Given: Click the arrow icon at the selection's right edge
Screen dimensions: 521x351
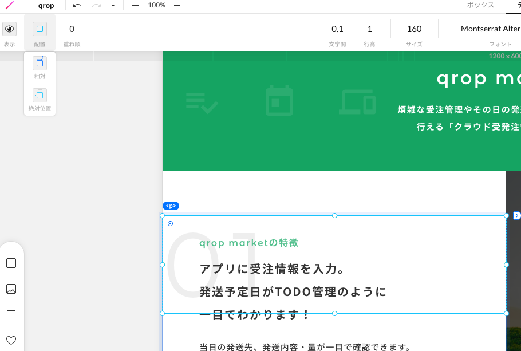Looking at the screenshot, I should pyautogui.click(x=516, y=216).
